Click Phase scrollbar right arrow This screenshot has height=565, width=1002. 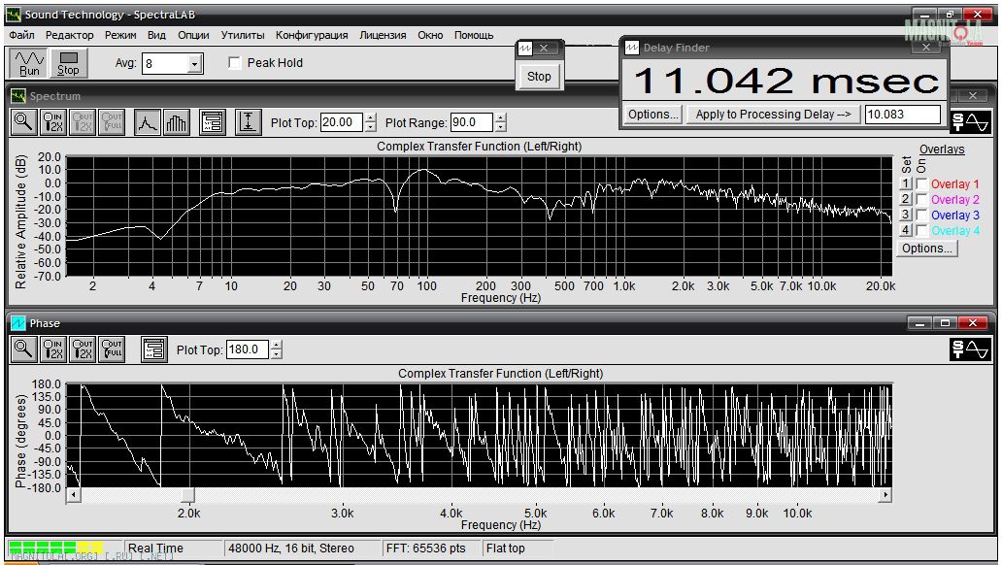885,495
